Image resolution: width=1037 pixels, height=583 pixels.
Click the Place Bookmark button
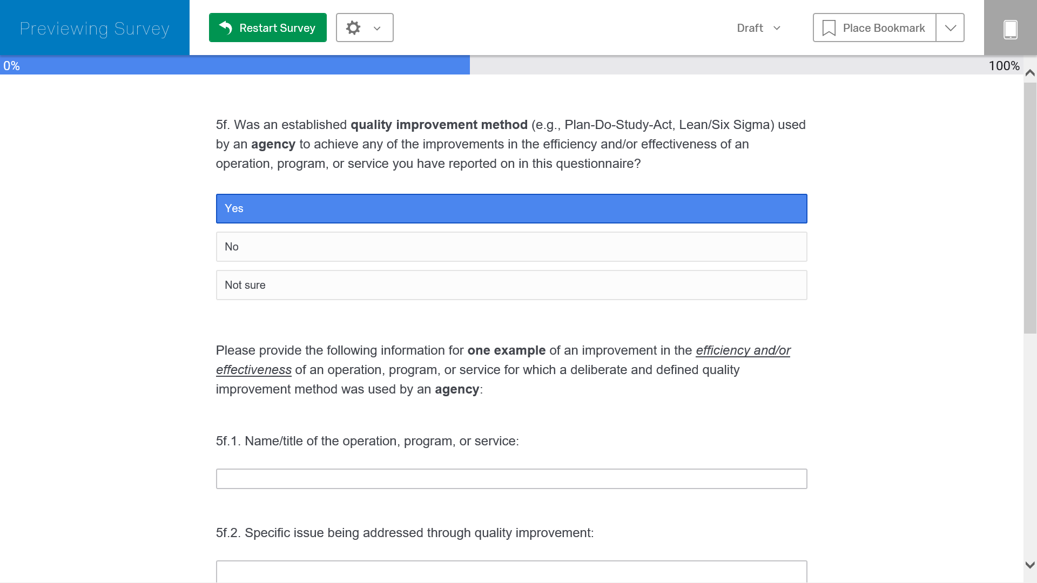click(884, 28)
